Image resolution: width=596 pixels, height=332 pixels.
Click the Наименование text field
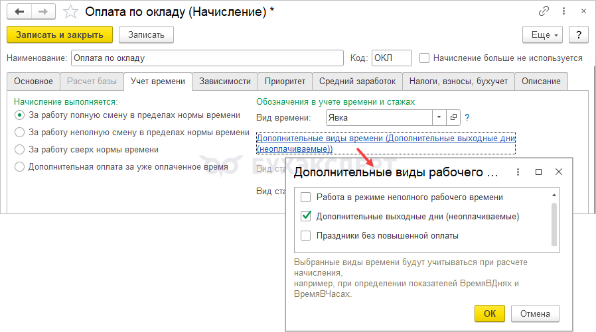206,58
